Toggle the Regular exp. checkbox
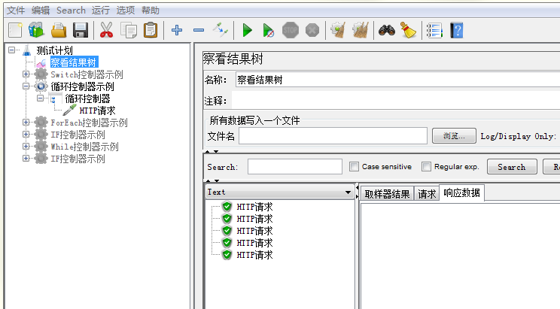 click(x=426, y=167)
